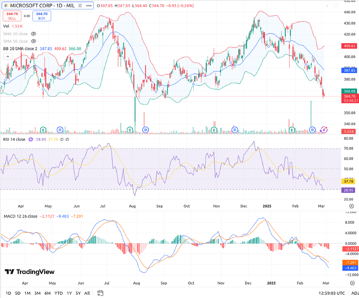Set the chart range to 5Y
Screen dimensions: 359x298
[x=78, y=293]
